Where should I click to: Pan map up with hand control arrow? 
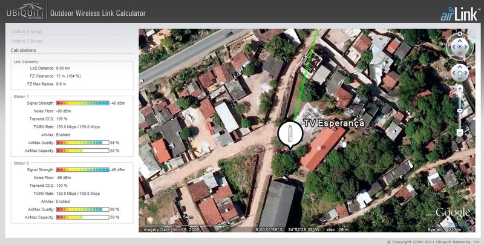(x=460, y=67)
